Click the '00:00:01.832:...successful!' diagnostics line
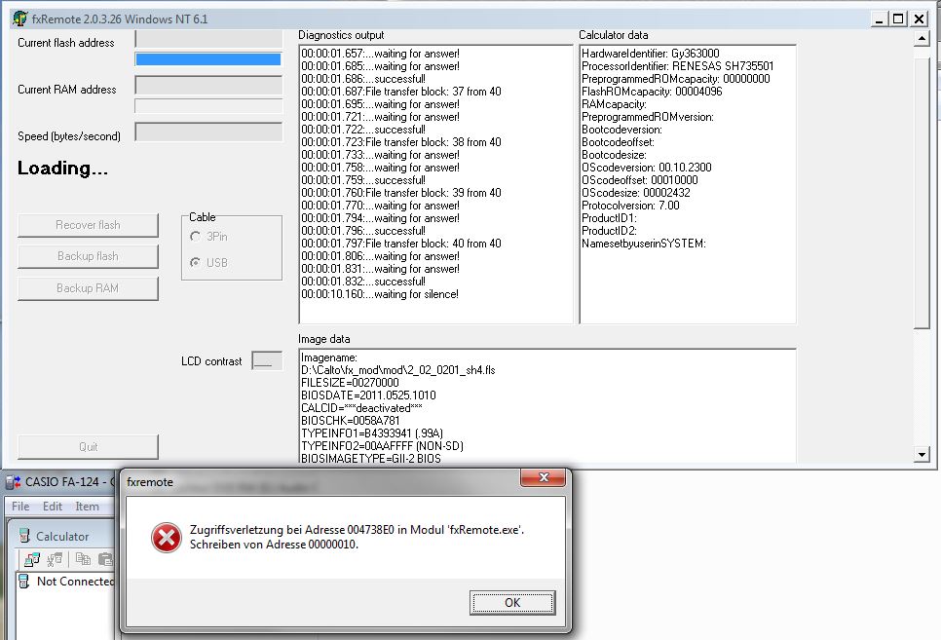The width and height of the screenshot is (941, 640). click(363, 282)
